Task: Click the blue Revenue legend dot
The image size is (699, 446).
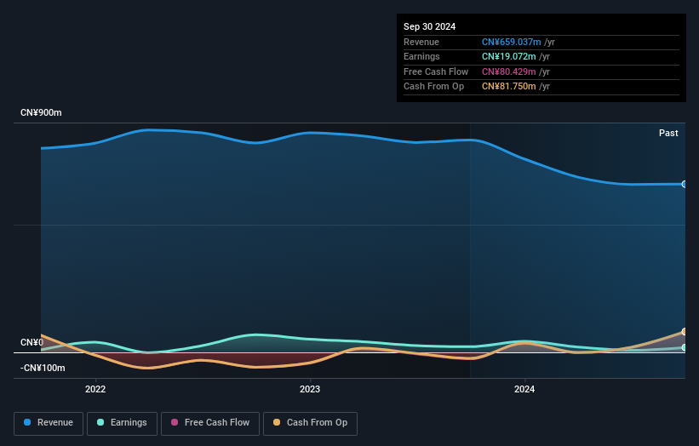Action: point(27,422)
